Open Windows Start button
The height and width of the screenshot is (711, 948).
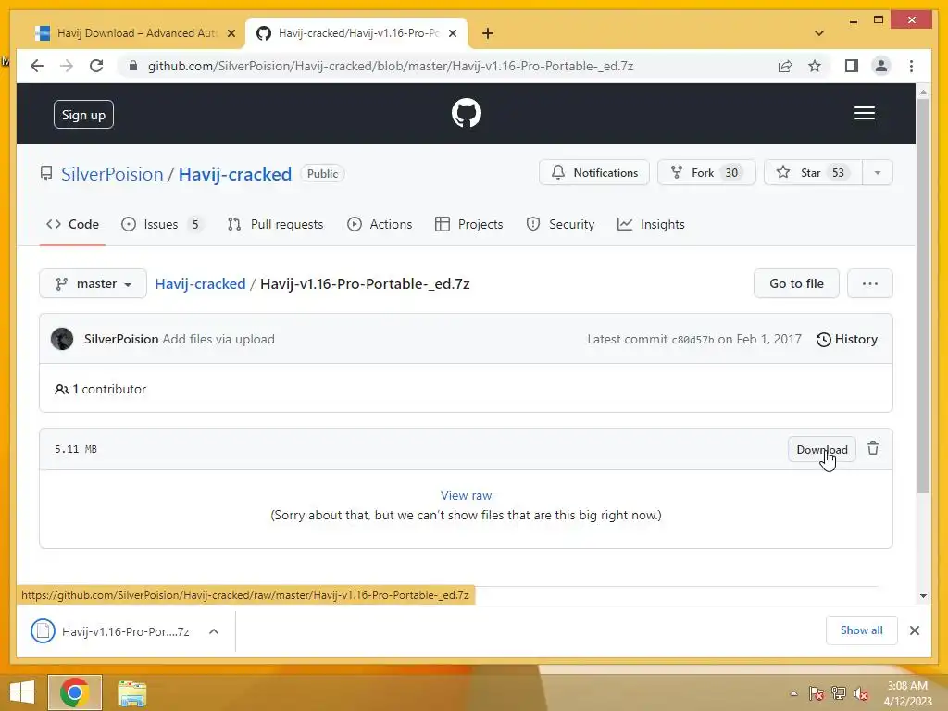click(22, 692)
